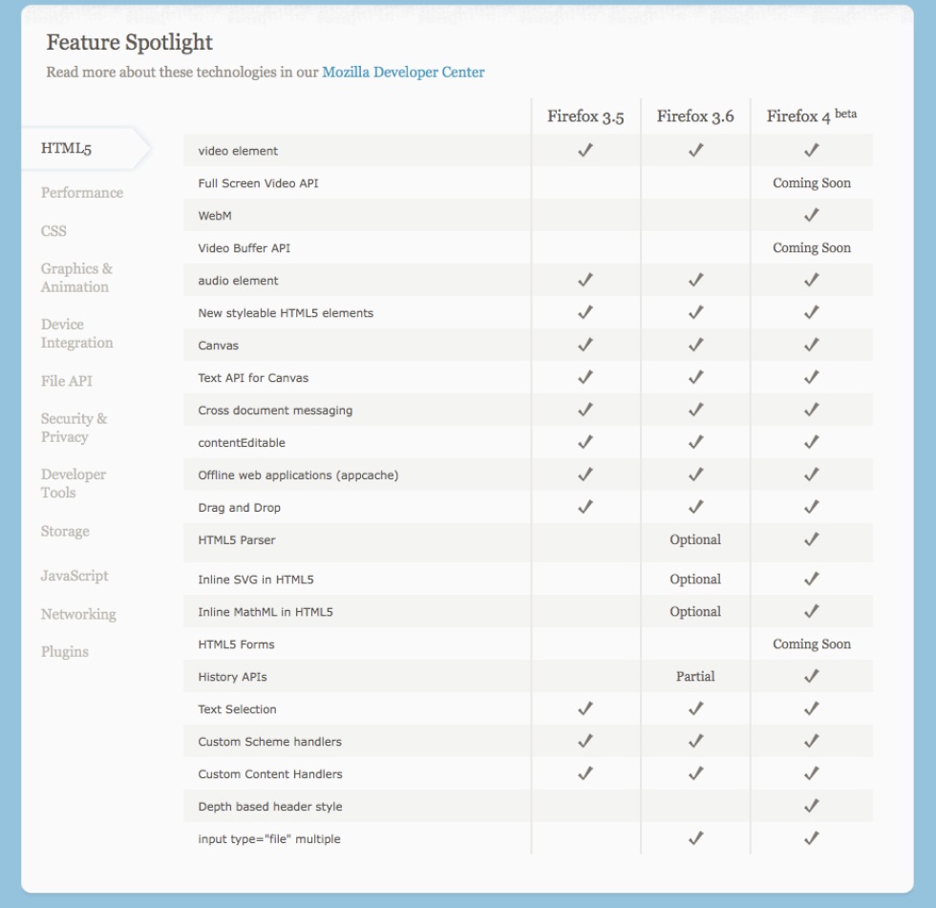Select the JavaScript sidebar tab

[x=74, y=576]
